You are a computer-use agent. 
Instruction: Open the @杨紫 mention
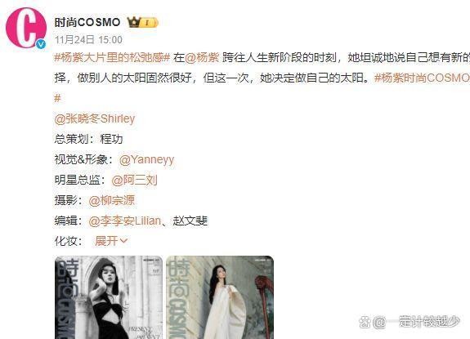coord(202,57)
